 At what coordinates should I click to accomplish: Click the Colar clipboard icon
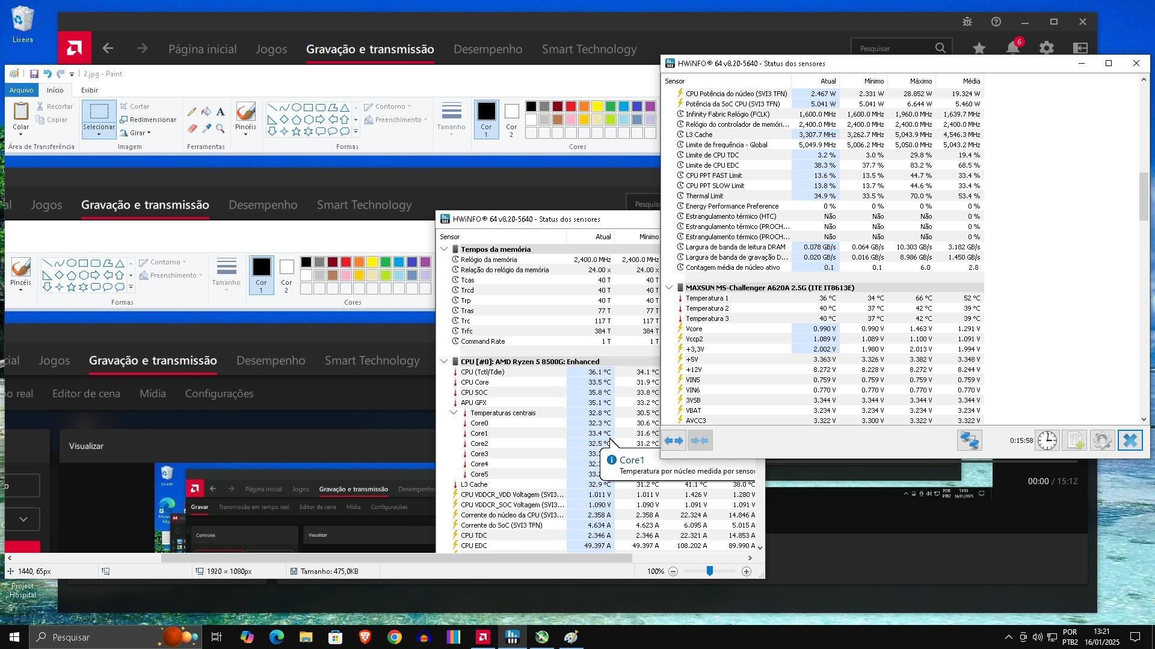coord(20,111)
